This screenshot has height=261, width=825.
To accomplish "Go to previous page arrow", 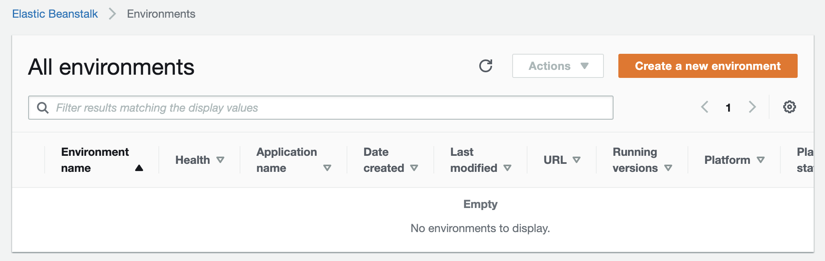I will [704, 107].
